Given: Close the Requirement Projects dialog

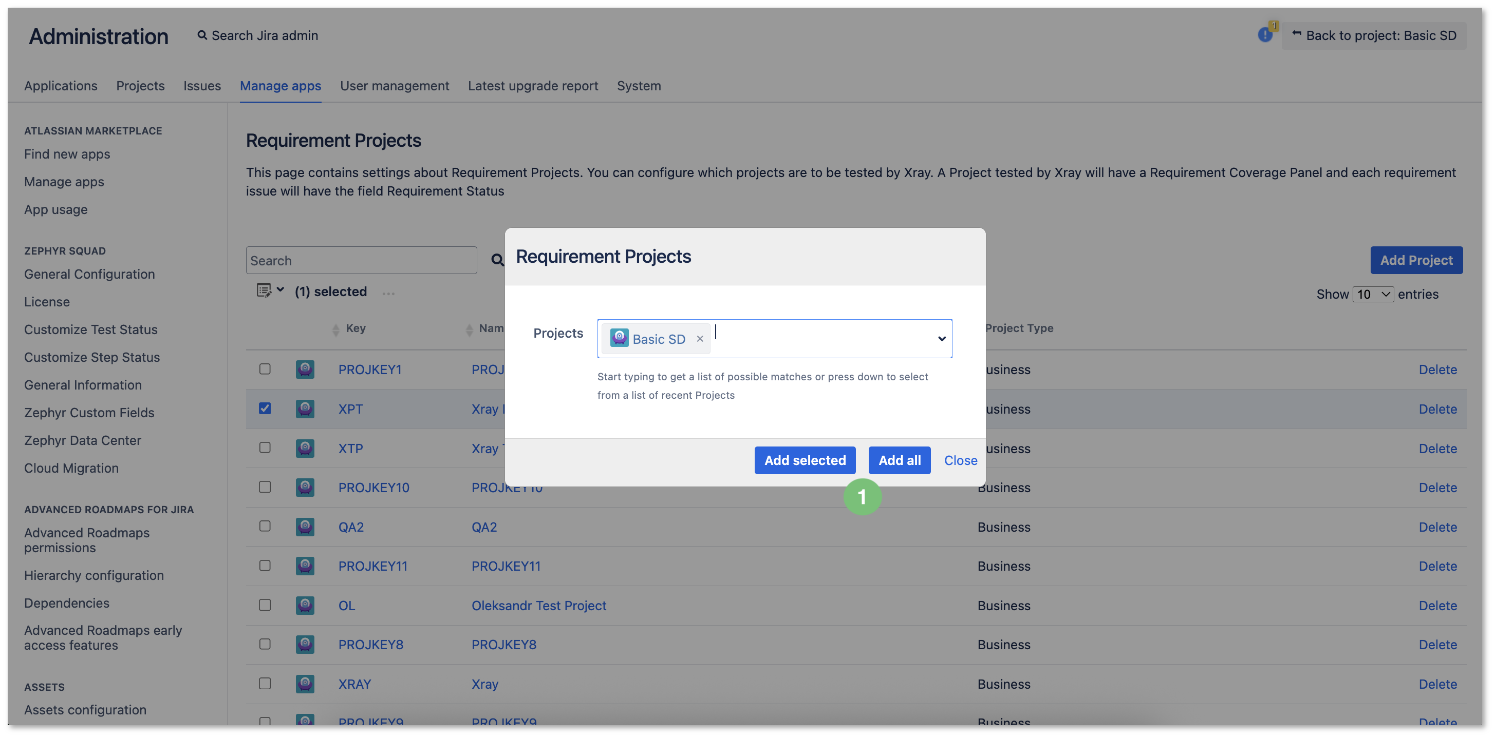Looking at the screenshot, I should 961,460.
